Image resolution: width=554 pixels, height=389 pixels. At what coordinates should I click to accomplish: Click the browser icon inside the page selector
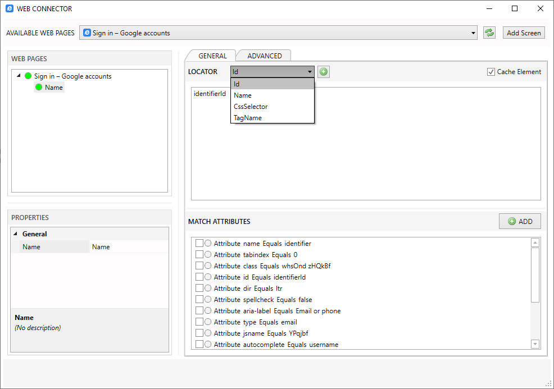pos(86,32)
